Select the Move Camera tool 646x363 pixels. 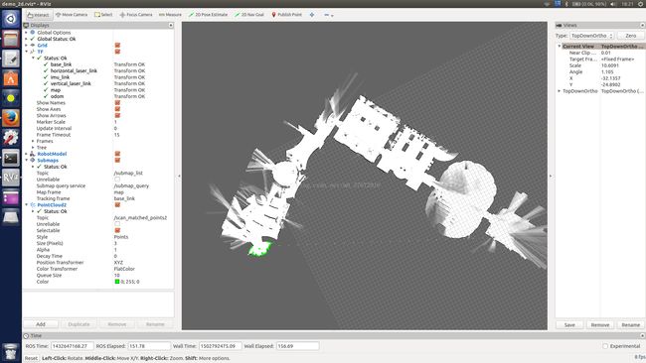(x=72, y=15)
